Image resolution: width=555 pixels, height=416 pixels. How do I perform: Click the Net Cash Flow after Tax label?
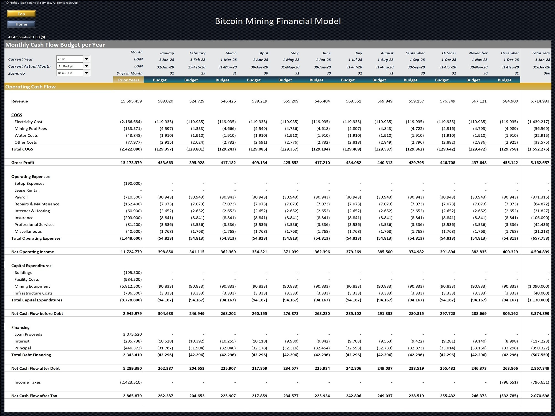click(35, 396)
